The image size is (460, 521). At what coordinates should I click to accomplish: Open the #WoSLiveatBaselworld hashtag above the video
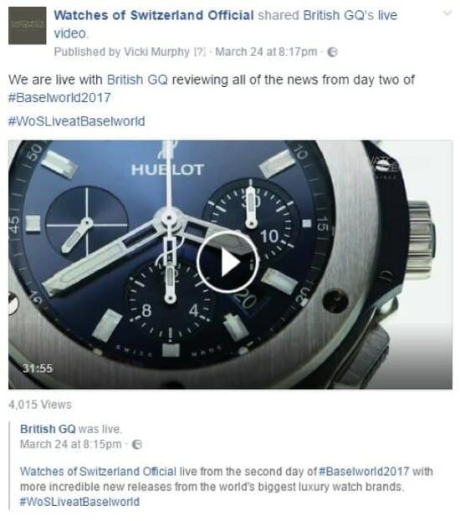pyautogui.click(x=77, y=121)
